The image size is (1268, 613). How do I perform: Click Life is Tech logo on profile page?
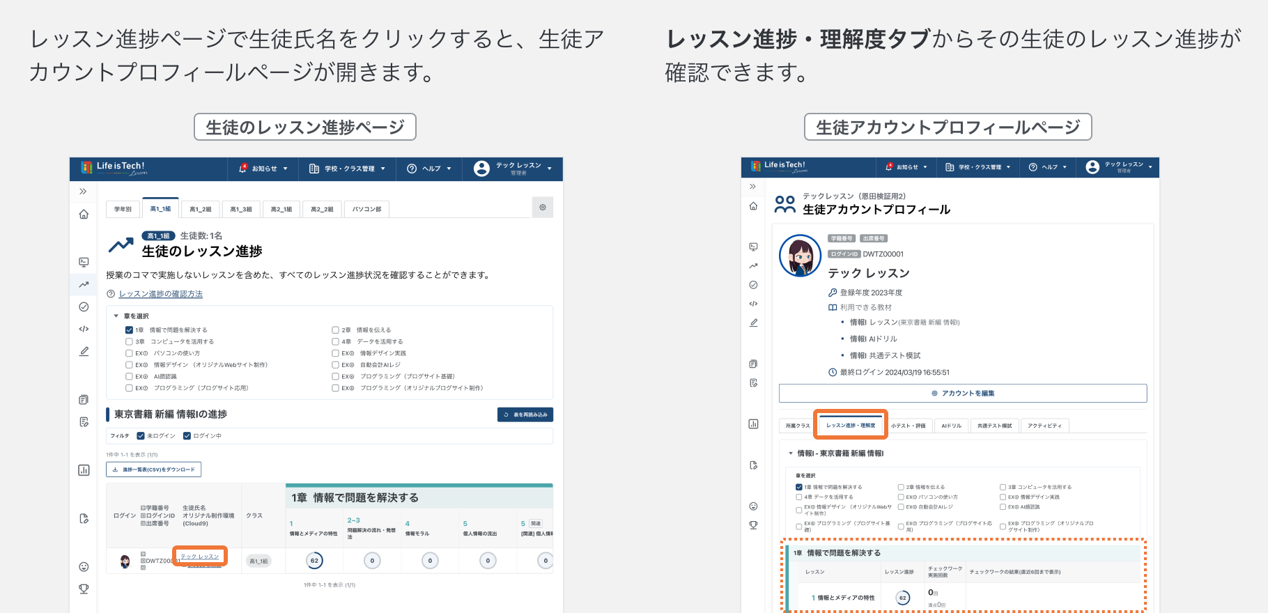point(779,166)
